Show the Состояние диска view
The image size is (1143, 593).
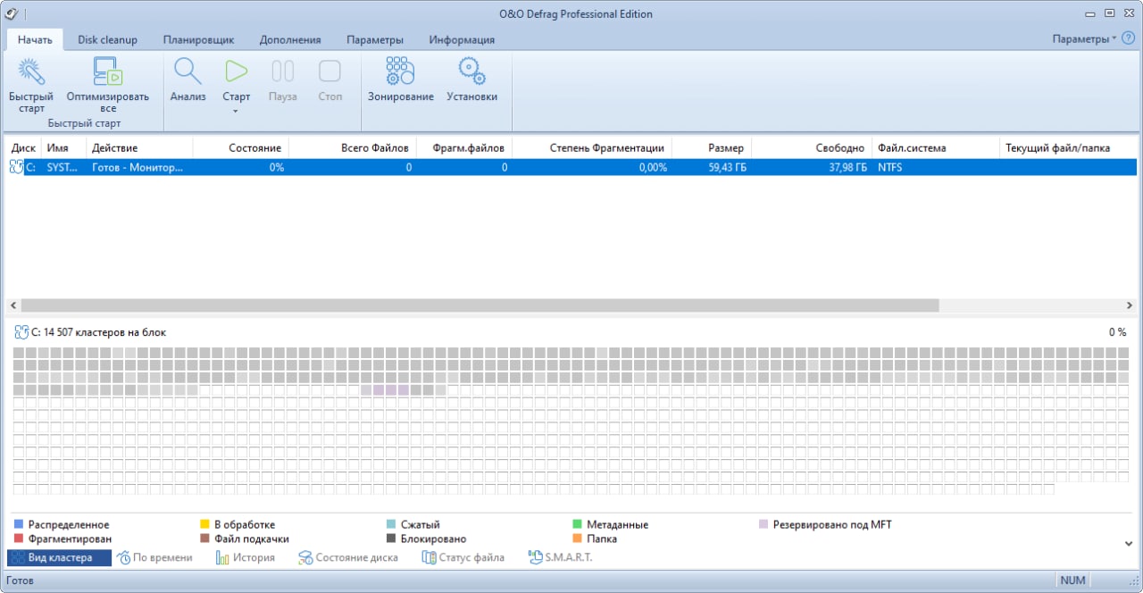coord(348,557)
